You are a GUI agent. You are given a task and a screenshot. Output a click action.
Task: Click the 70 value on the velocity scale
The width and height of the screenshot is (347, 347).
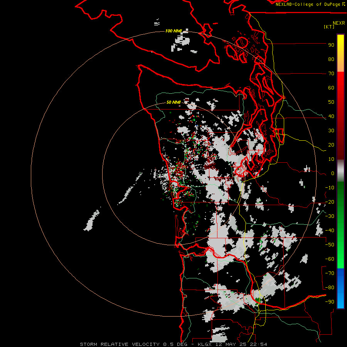[331, 74]
